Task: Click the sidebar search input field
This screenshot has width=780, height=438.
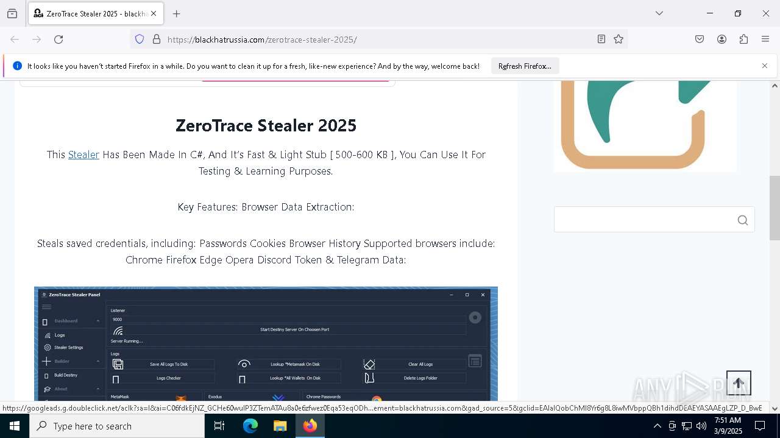Action: tap(643, 220)
